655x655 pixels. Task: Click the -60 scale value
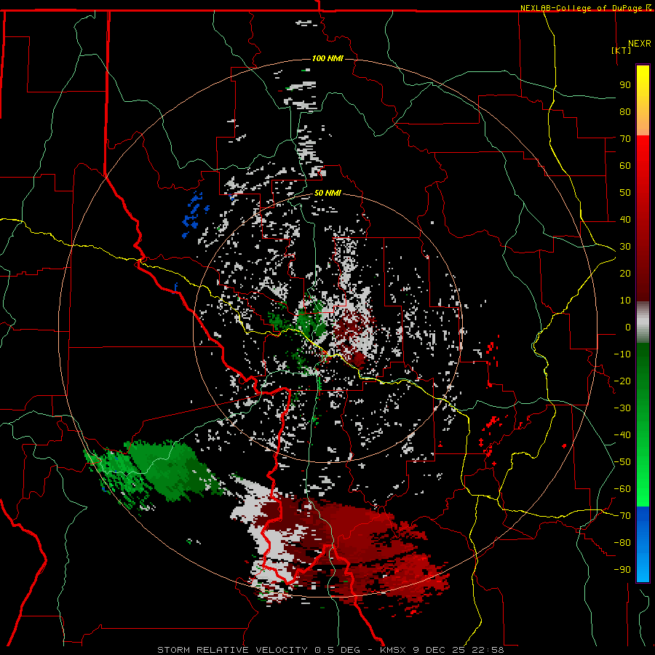coord(622,489)
